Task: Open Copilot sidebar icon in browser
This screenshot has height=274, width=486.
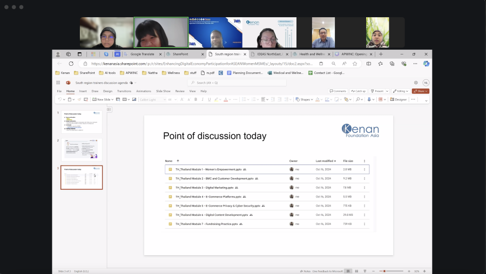Action: coord(426,64)
